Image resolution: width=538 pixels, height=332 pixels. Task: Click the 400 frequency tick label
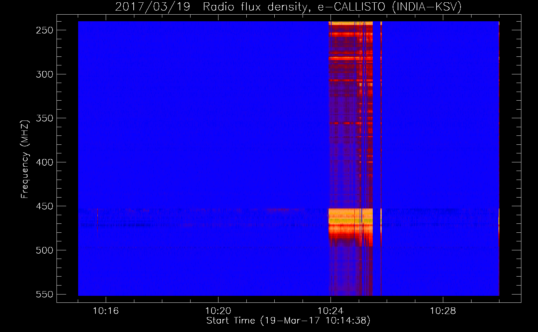[x=45, y=162]
